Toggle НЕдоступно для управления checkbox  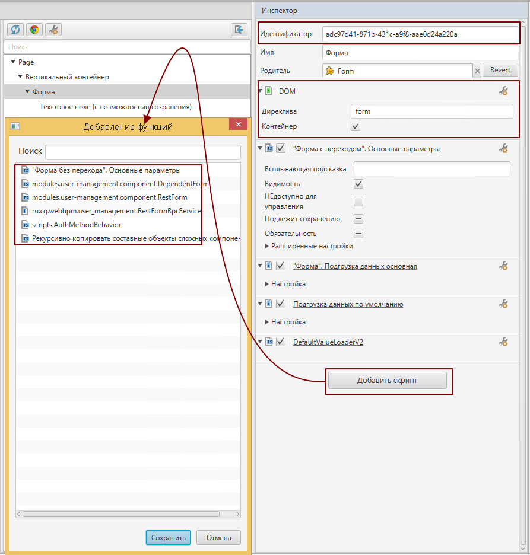tap(358, 202)
